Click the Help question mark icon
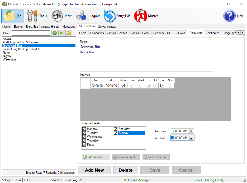The width and height of the screenshot is (247, 183). [x=229, y=16]
